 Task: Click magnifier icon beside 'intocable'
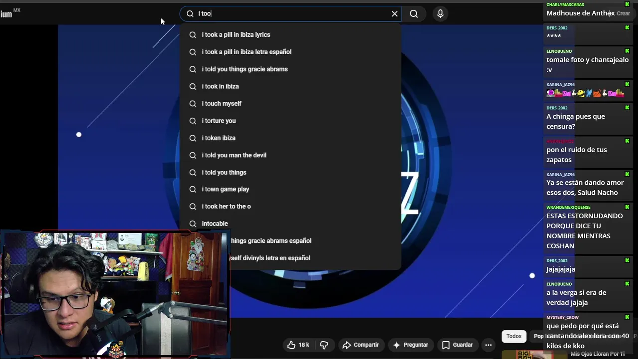click(x=193, y=224)
